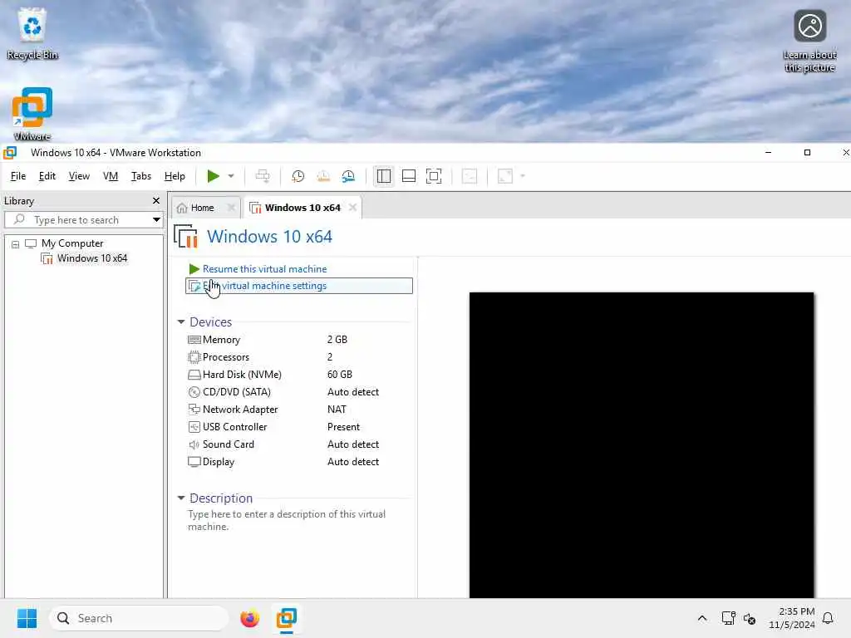The image size is (851, 638).
Task: Click the description text entry area
Action: pyautogui.click(x=287, y=520)
